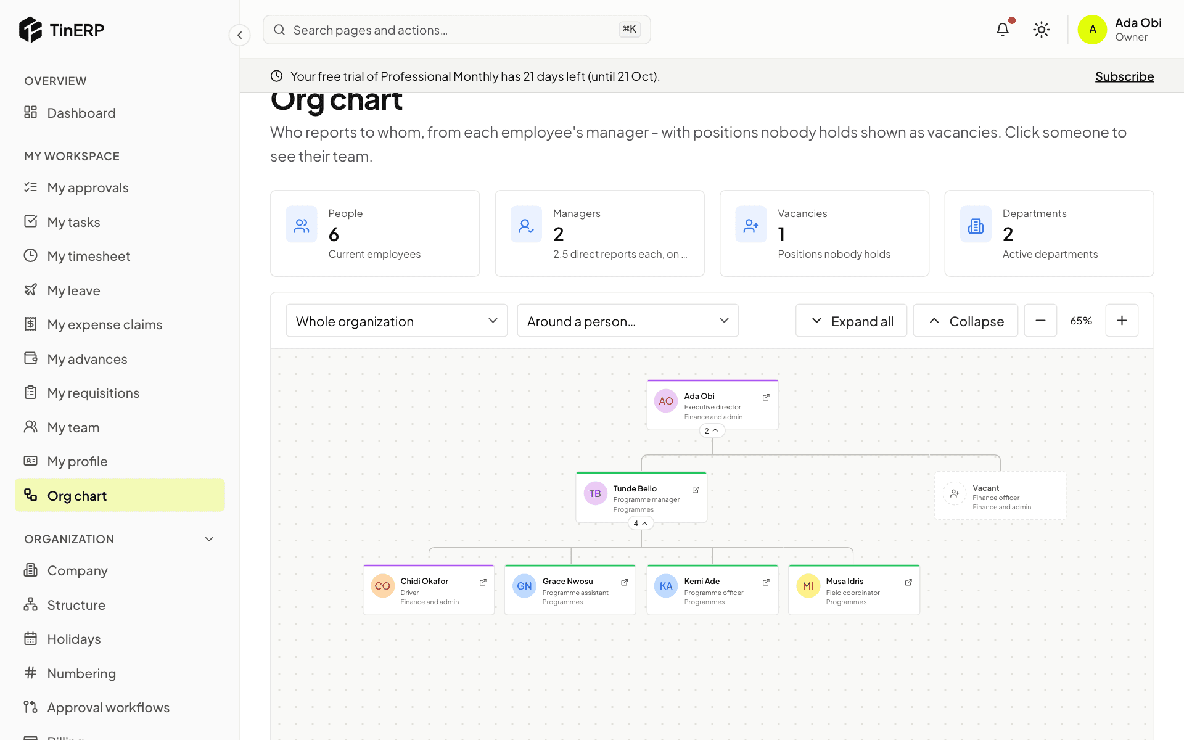Navigate to My leave
Image resolution: width=1184 pixels, height=740 pixels.
[120, 290]
